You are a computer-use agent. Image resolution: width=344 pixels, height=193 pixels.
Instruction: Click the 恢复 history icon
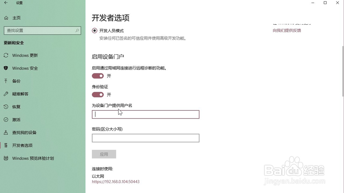(6, 107)
